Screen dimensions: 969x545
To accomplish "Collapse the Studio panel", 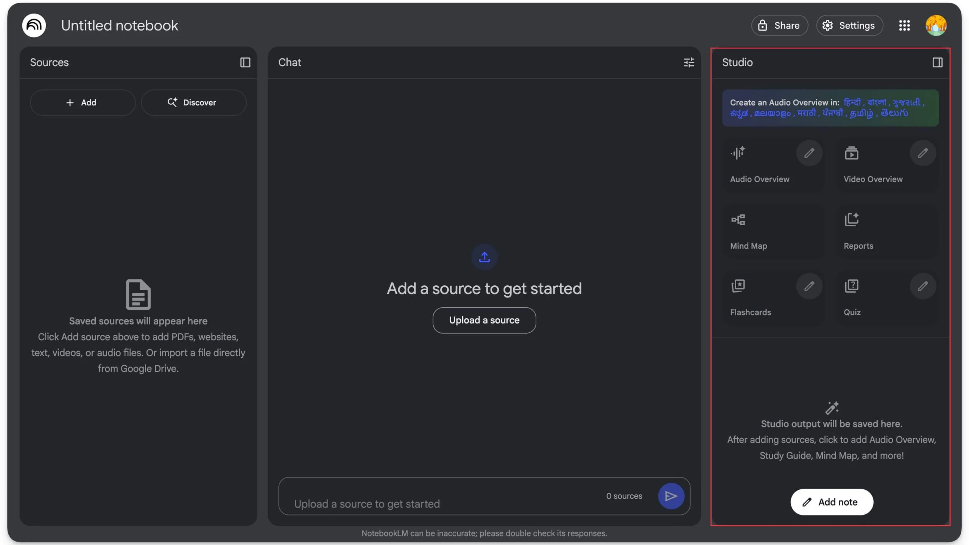I will (x=937, y=62).
